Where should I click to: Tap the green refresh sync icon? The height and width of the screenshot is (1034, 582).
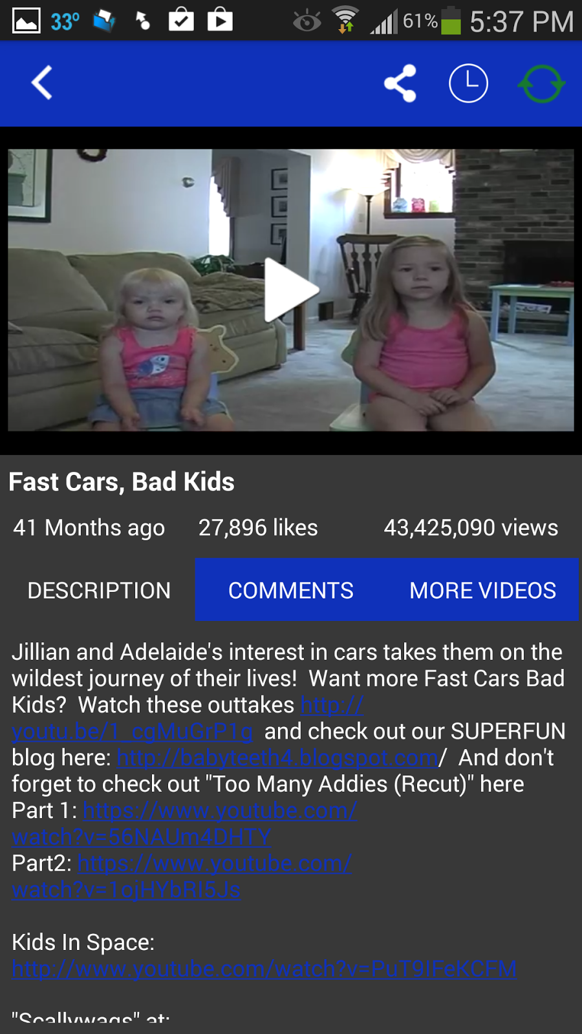[542, 83]
